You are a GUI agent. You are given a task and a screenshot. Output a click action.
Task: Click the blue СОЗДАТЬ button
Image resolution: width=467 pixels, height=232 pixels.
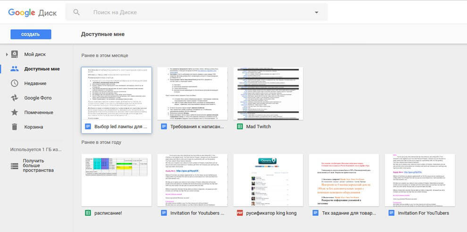coord(31,34)
